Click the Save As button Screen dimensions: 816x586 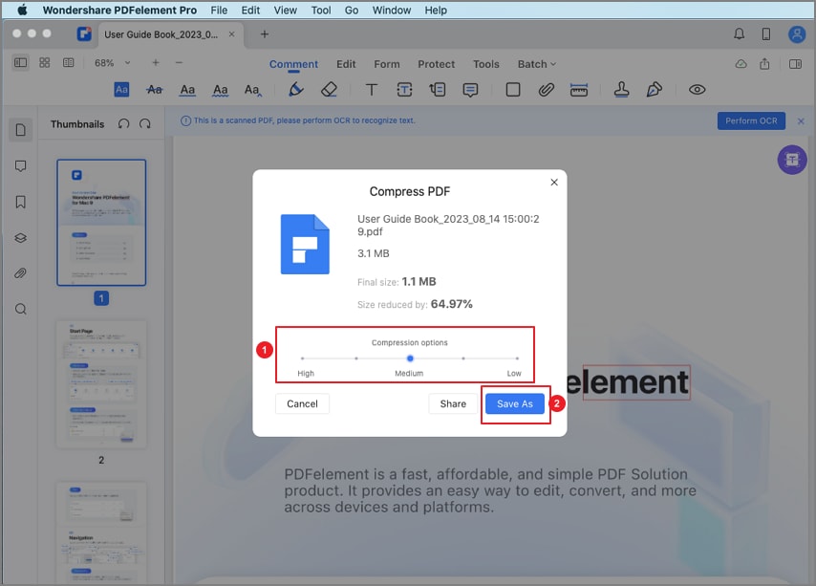(515, 403)
